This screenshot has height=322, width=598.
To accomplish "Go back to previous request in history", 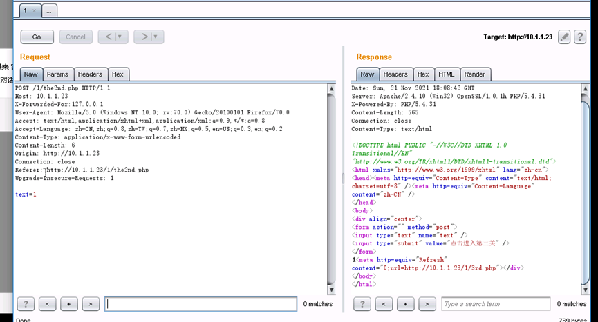I will click(x=109, y=37).
